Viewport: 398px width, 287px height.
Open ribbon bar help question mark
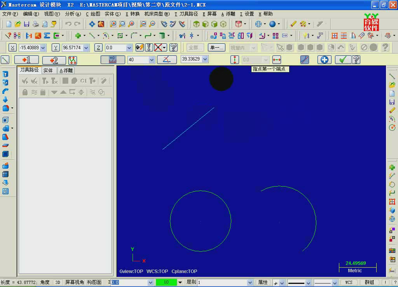tap(356, 60)
